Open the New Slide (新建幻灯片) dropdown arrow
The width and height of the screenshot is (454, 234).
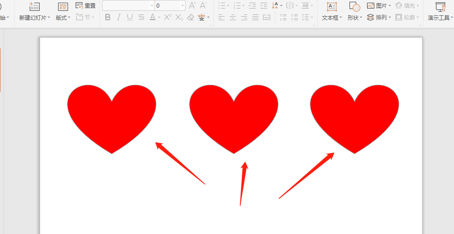coord(49,18)
